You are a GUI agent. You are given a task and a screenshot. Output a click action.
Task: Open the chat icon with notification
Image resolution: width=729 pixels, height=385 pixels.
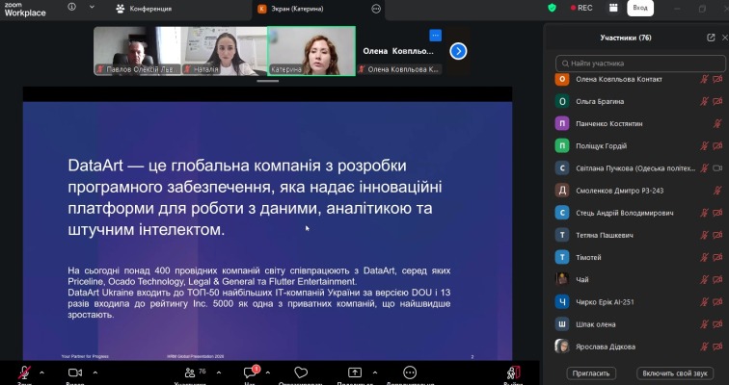tap(251, 372)
